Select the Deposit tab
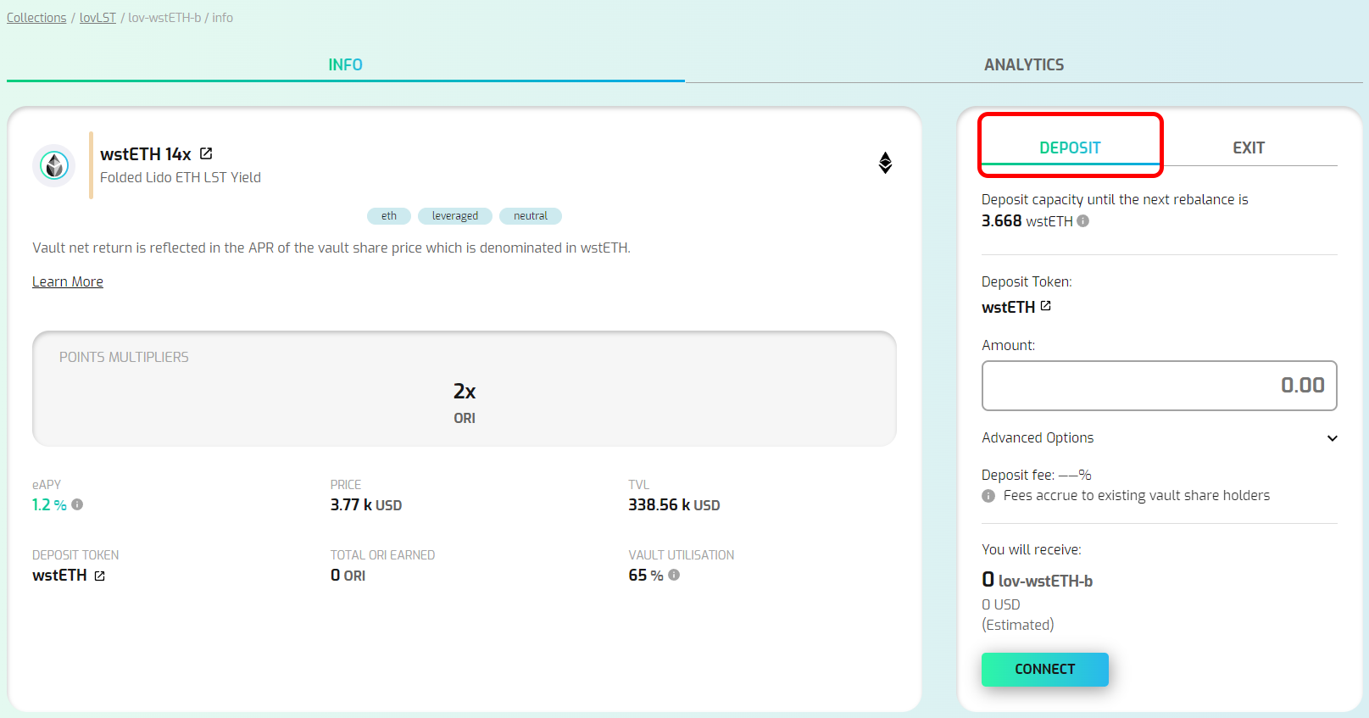 (x=1070, y=147)
